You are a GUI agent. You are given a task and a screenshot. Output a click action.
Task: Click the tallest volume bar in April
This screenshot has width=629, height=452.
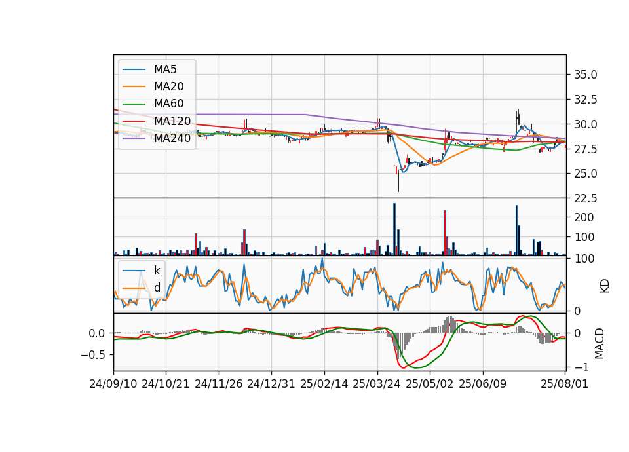(394, 229)
